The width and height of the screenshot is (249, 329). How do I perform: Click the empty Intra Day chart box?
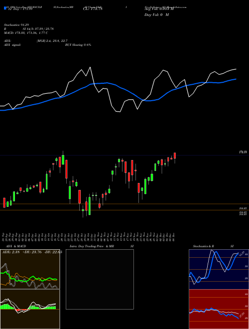[x=100, y=279]
